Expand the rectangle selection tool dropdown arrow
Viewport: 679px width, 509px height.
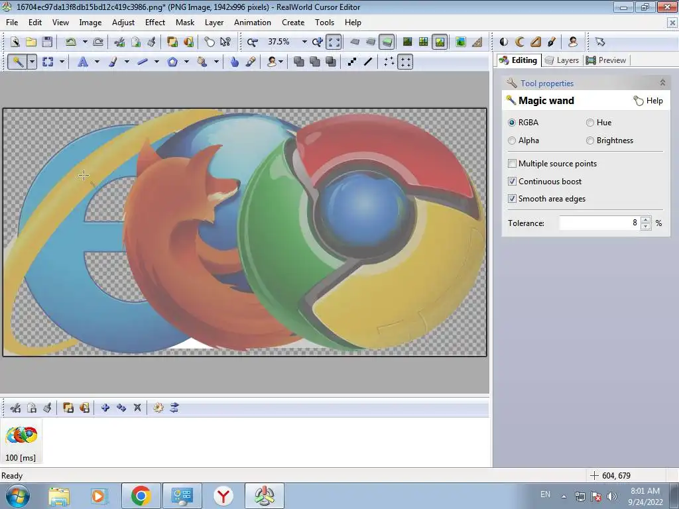pos(62,62)
